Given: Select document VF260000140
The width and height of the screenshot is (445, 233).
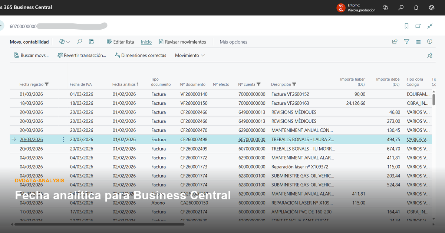Looking at the screenshot, I should click(194, 94).
